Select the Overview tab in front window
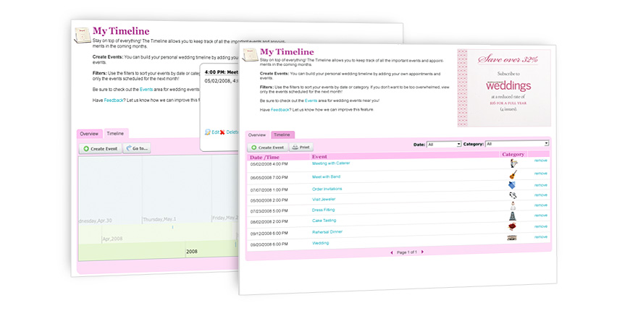The height and width of the screenshot is (316, 617). [257, 134]
